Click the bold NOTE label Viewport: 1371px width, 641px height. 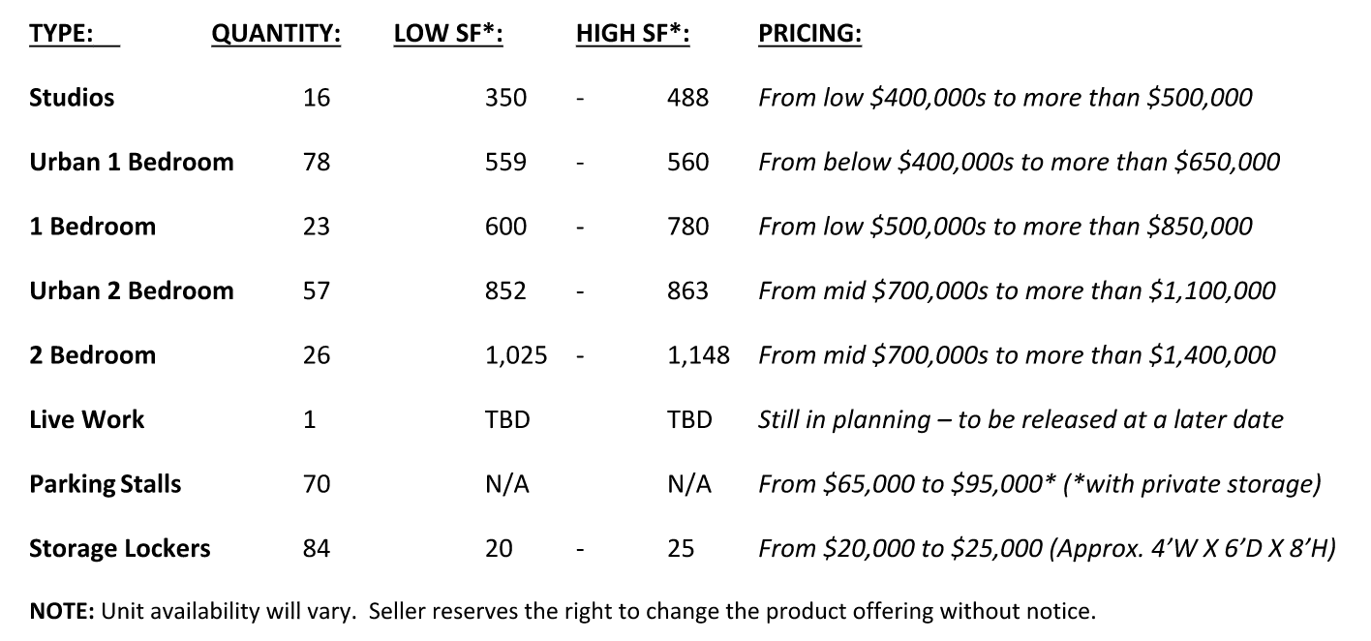[62, 612]
